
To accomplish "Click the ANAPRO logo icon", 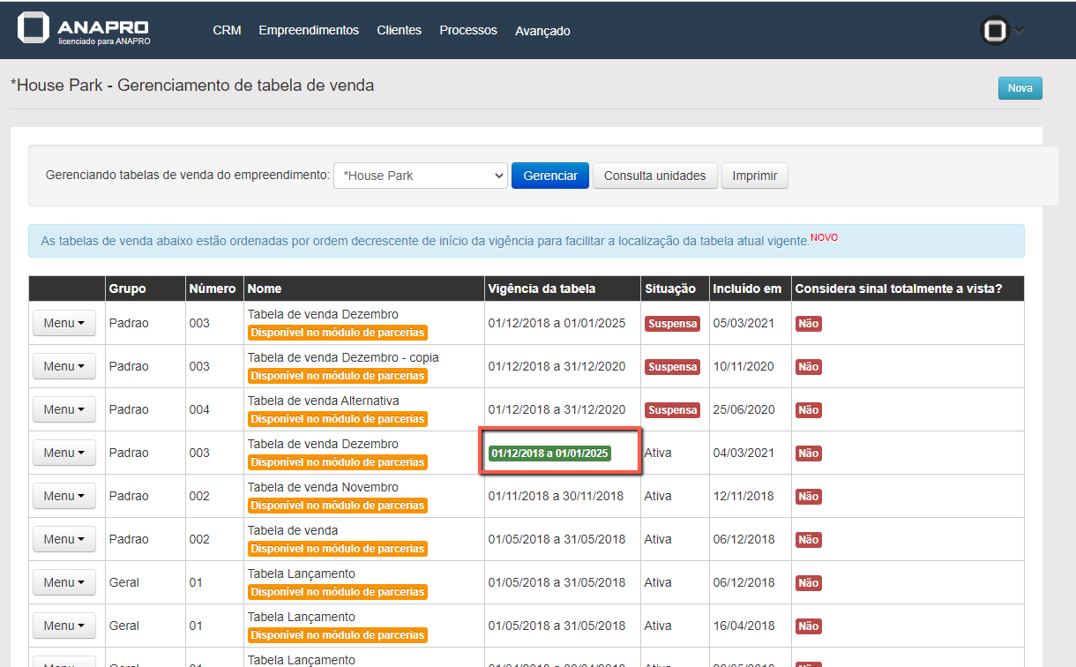I will coord(33,28).
